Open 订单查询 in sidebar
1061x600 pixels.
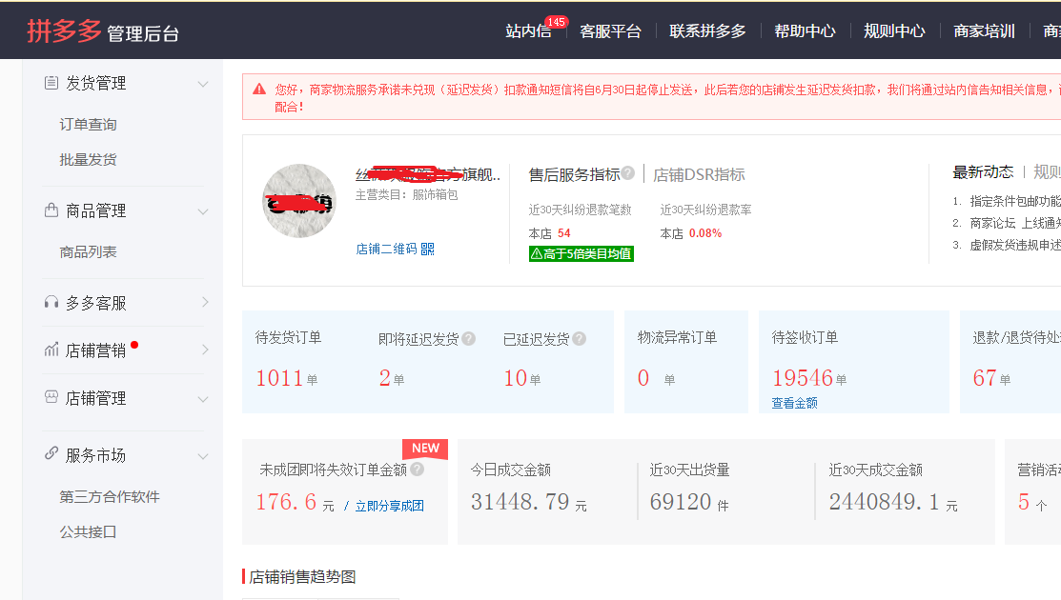[x=88, y=125]
